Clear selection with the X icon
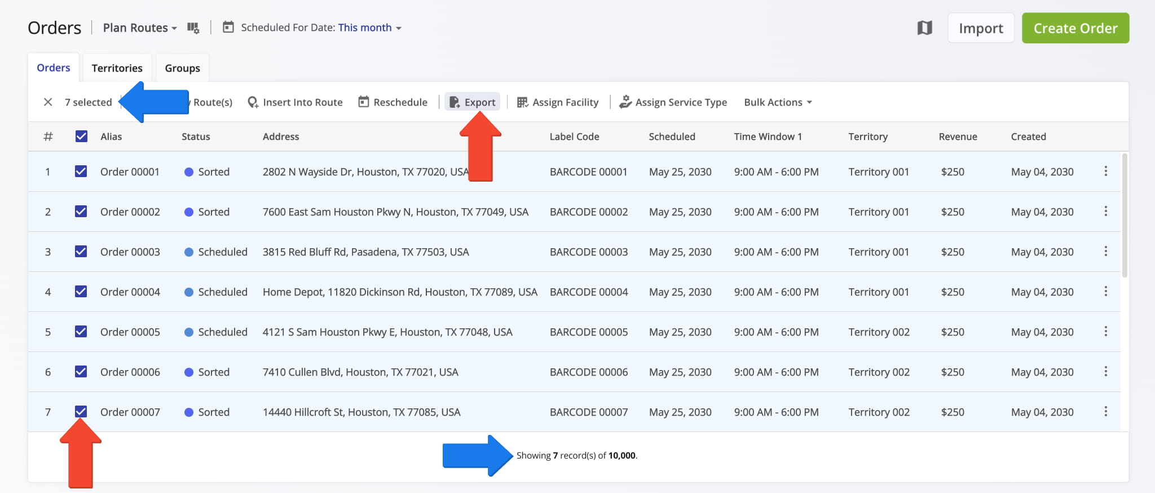Image resolution: width=1155 pixels, height=493 pixels. 48,102
